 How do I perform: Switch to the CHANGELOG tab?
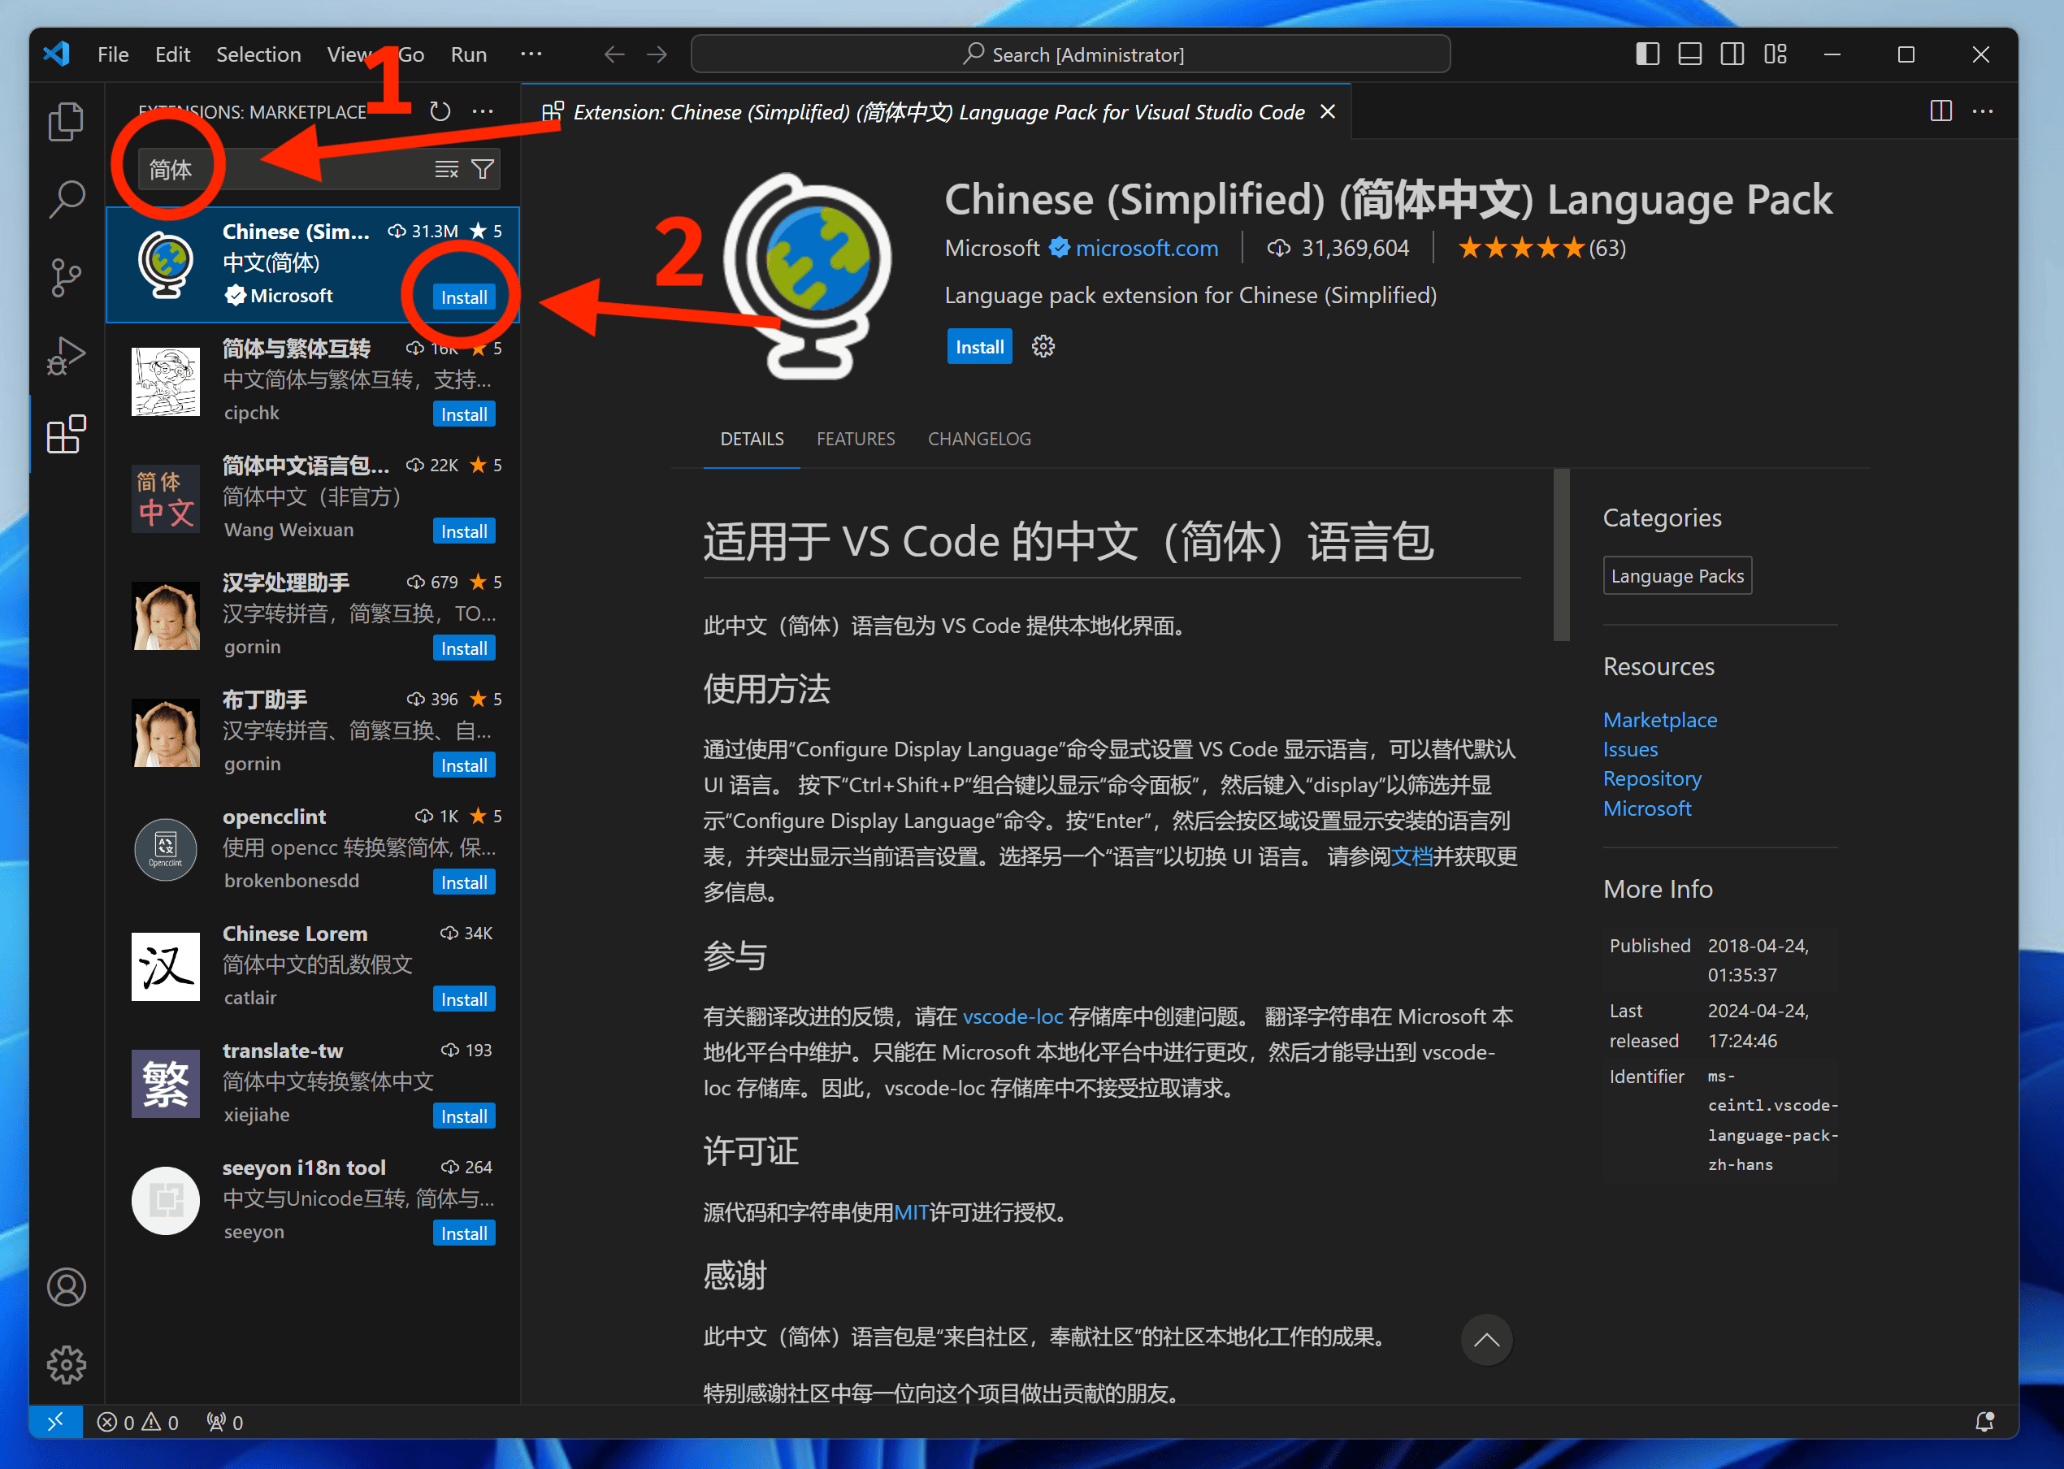coord(978,439)
